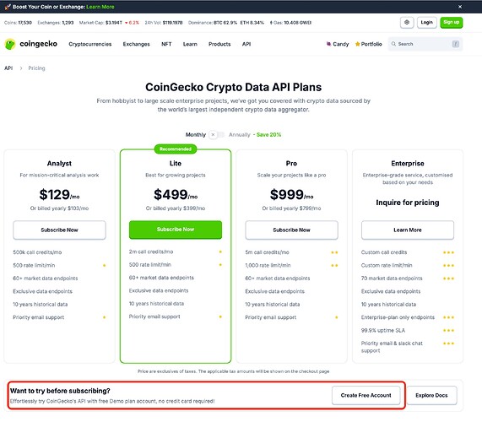Open the settings gear icon near Login
The image size is (482, 422).
tap(407, 23)
